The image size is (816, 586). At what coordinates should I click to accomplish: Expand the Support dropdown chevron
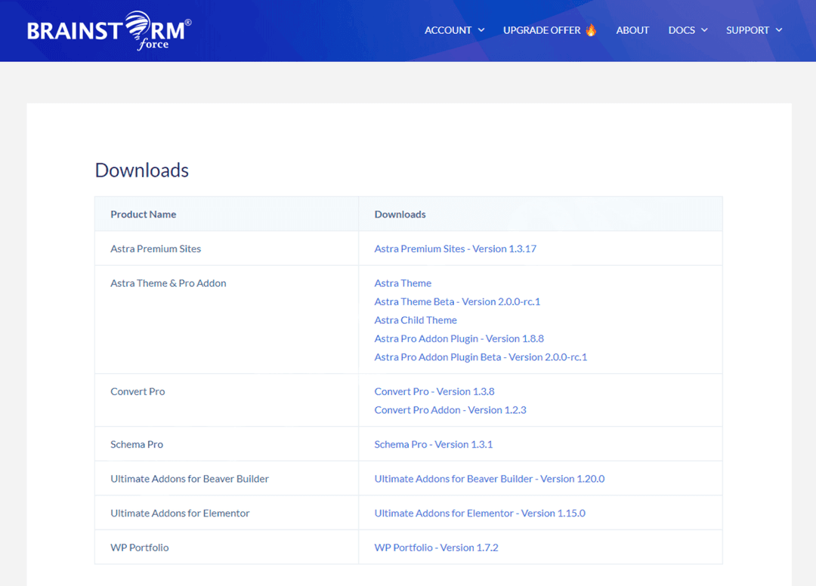(x=778, y=30)
